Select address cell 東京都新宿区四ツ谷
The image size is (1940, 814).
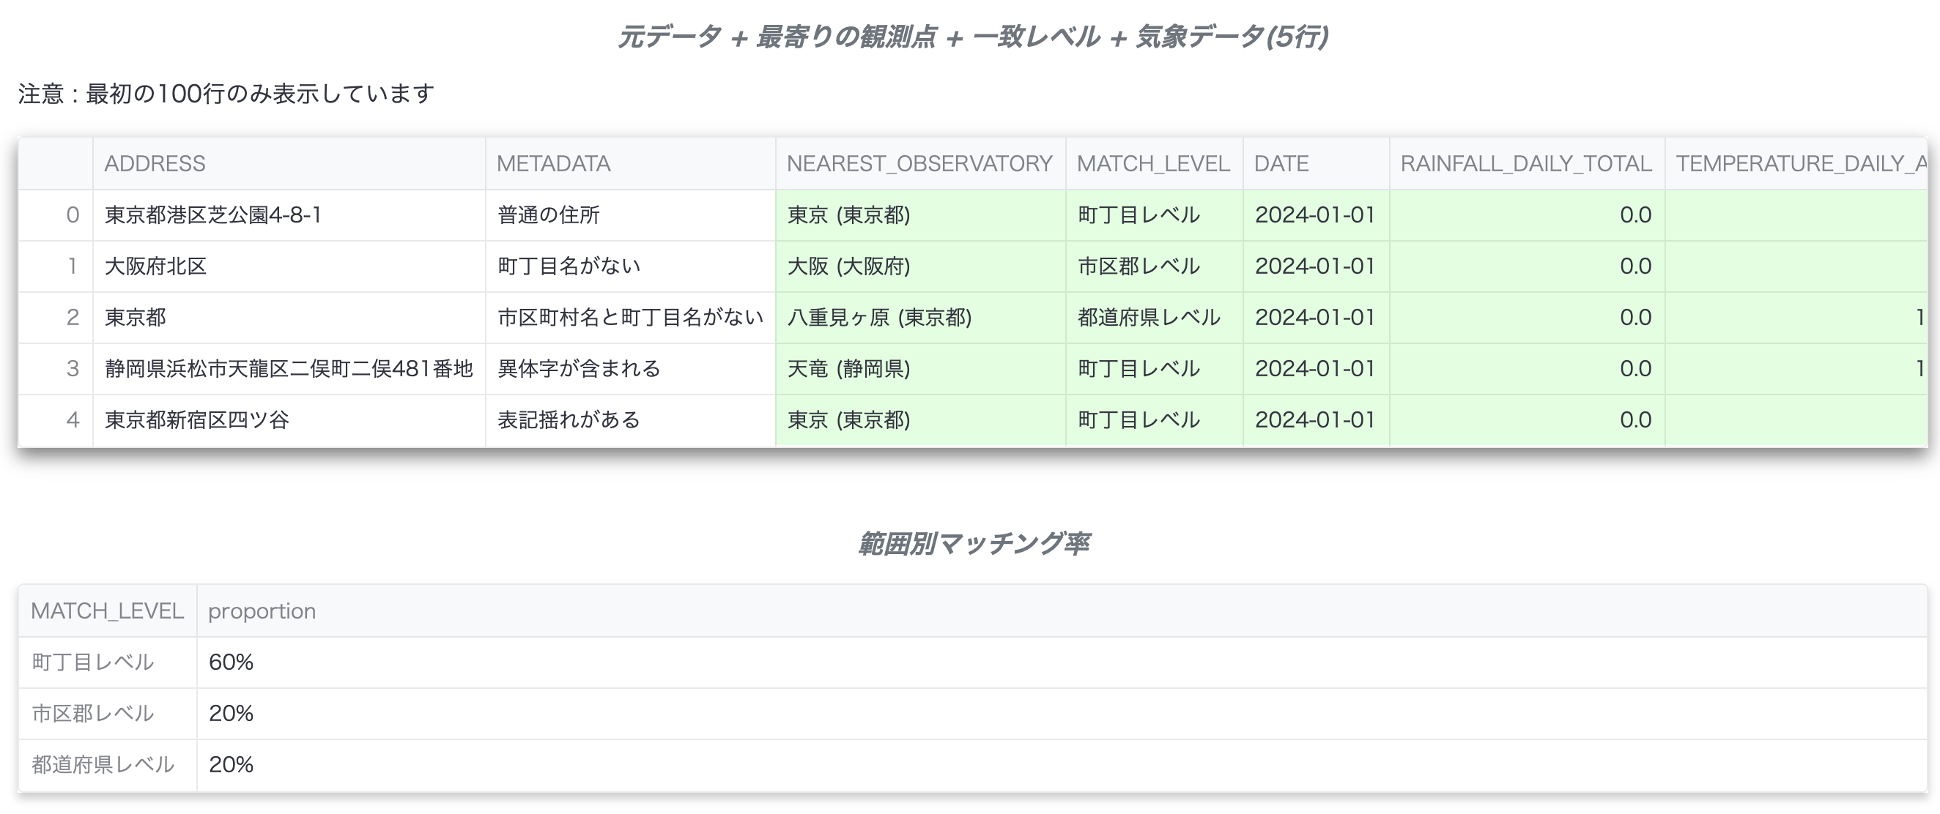click(x=289, y=419)
